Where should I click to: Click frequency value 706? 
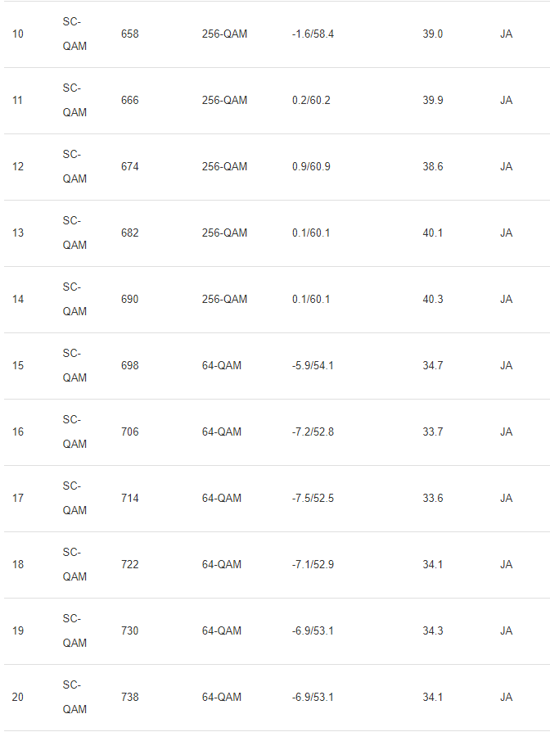coord(129,432)
